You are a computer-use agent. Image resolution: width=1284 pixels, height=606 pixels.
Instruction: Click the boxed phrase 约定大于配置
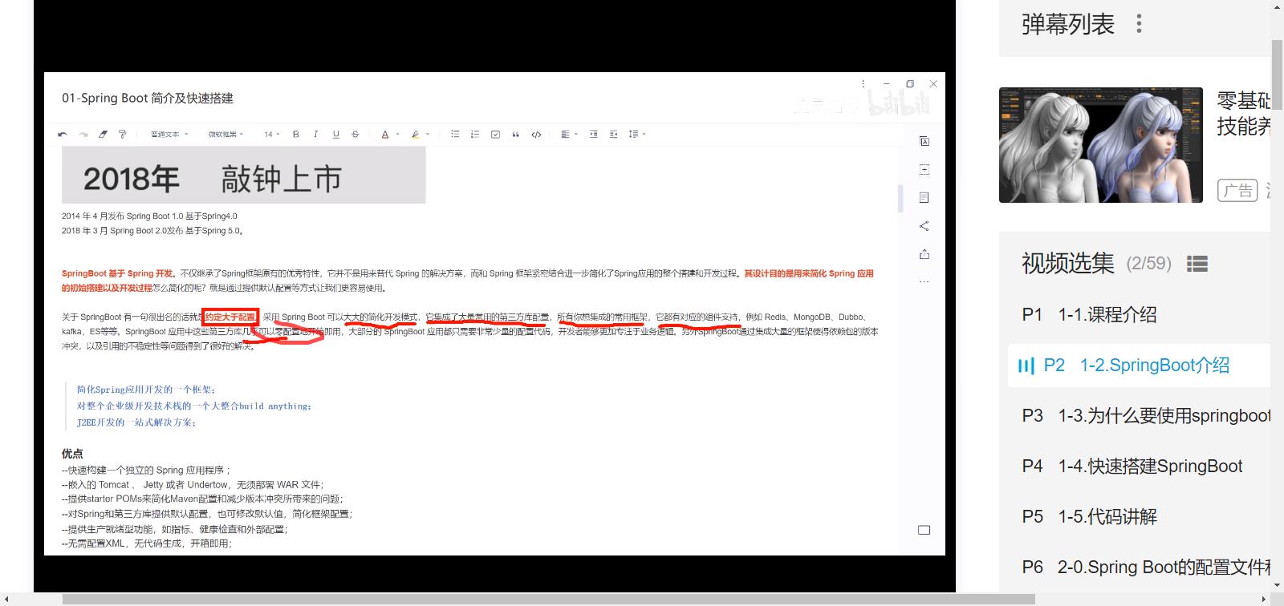point(230,317)
